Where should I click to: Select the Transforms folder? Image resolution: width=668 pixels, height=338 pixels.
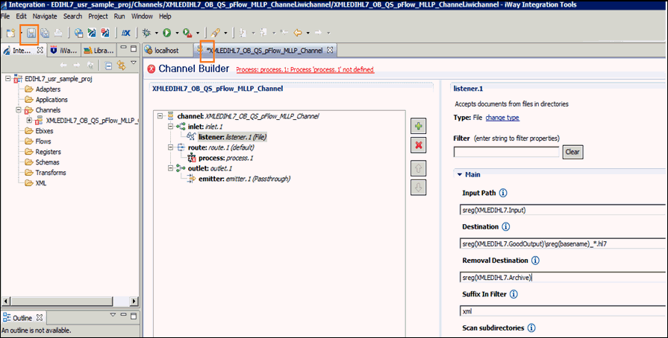pyautogui.click(x=51, y=173)
